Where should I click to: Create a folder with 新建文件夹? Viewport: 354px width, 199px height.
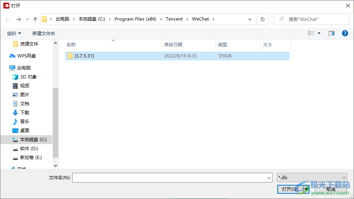44,33
